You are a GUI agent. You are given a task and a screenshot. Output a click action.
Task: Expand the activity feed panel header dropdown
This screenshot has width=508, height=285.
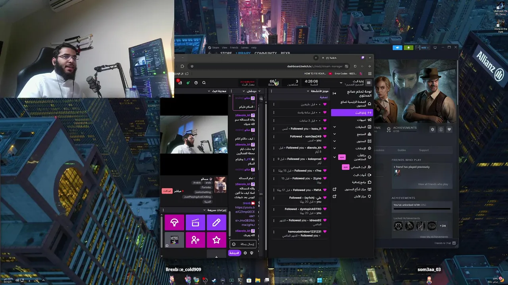[308, 91]
